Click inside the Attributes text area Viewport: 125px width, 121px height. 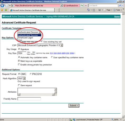(x=36, y=91)
